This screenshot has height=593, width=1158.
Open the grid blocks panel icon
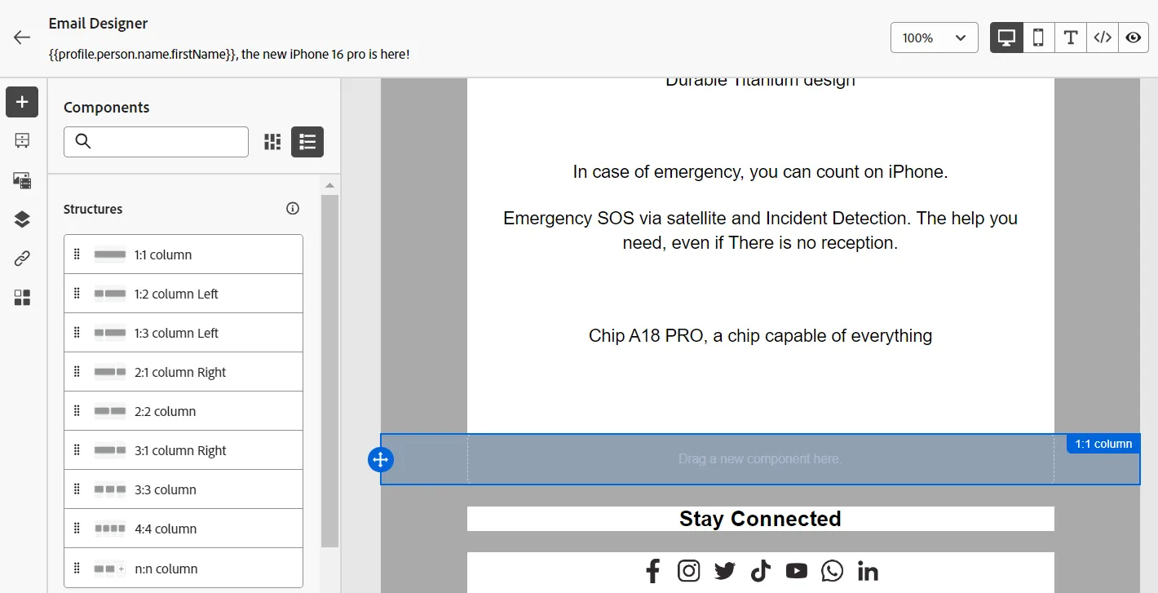(22, 298)
